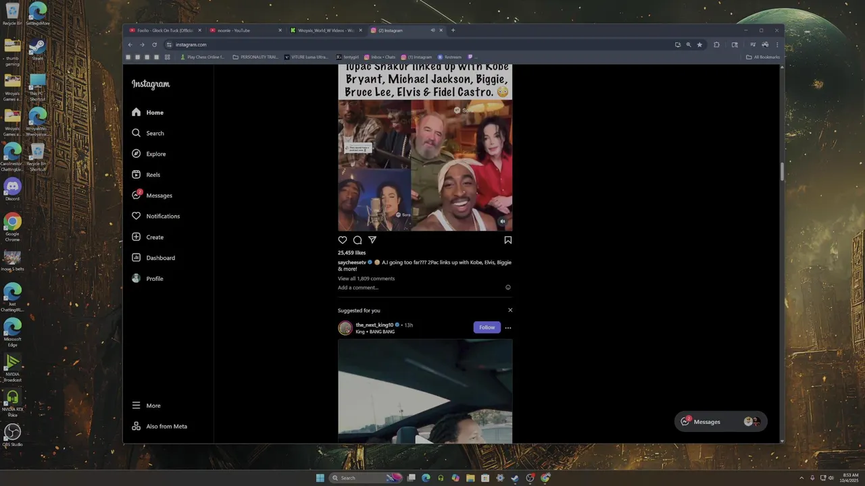Toggle the video sound speaker icon

coord(502,221)
